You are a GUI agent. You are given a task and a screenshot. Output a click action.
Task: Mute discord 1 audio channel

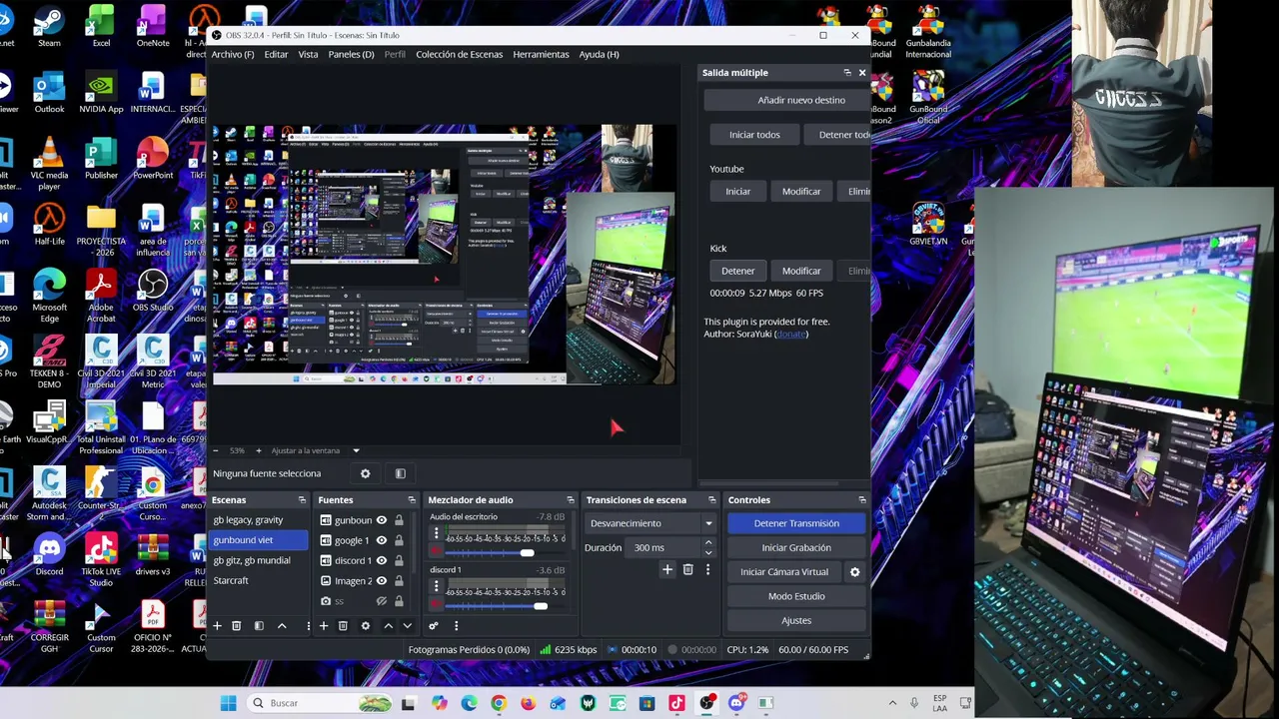pos(436,604)
